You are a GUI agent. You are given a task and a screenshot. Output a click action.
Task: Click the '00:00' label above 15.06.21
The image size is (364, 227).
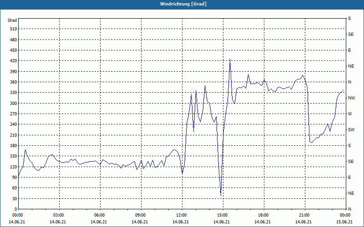pos(346,215)
